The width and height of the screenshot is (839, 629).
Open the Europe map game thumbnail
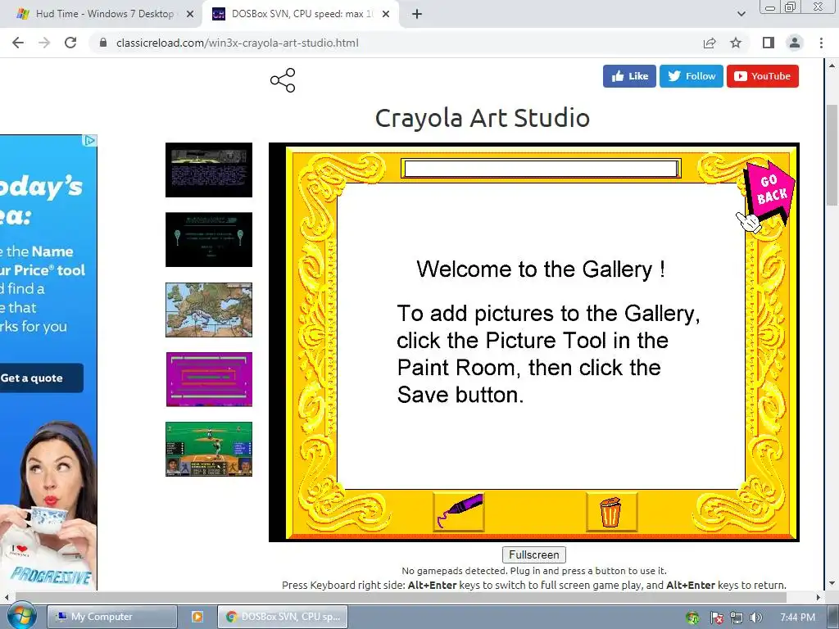[209, 310]
